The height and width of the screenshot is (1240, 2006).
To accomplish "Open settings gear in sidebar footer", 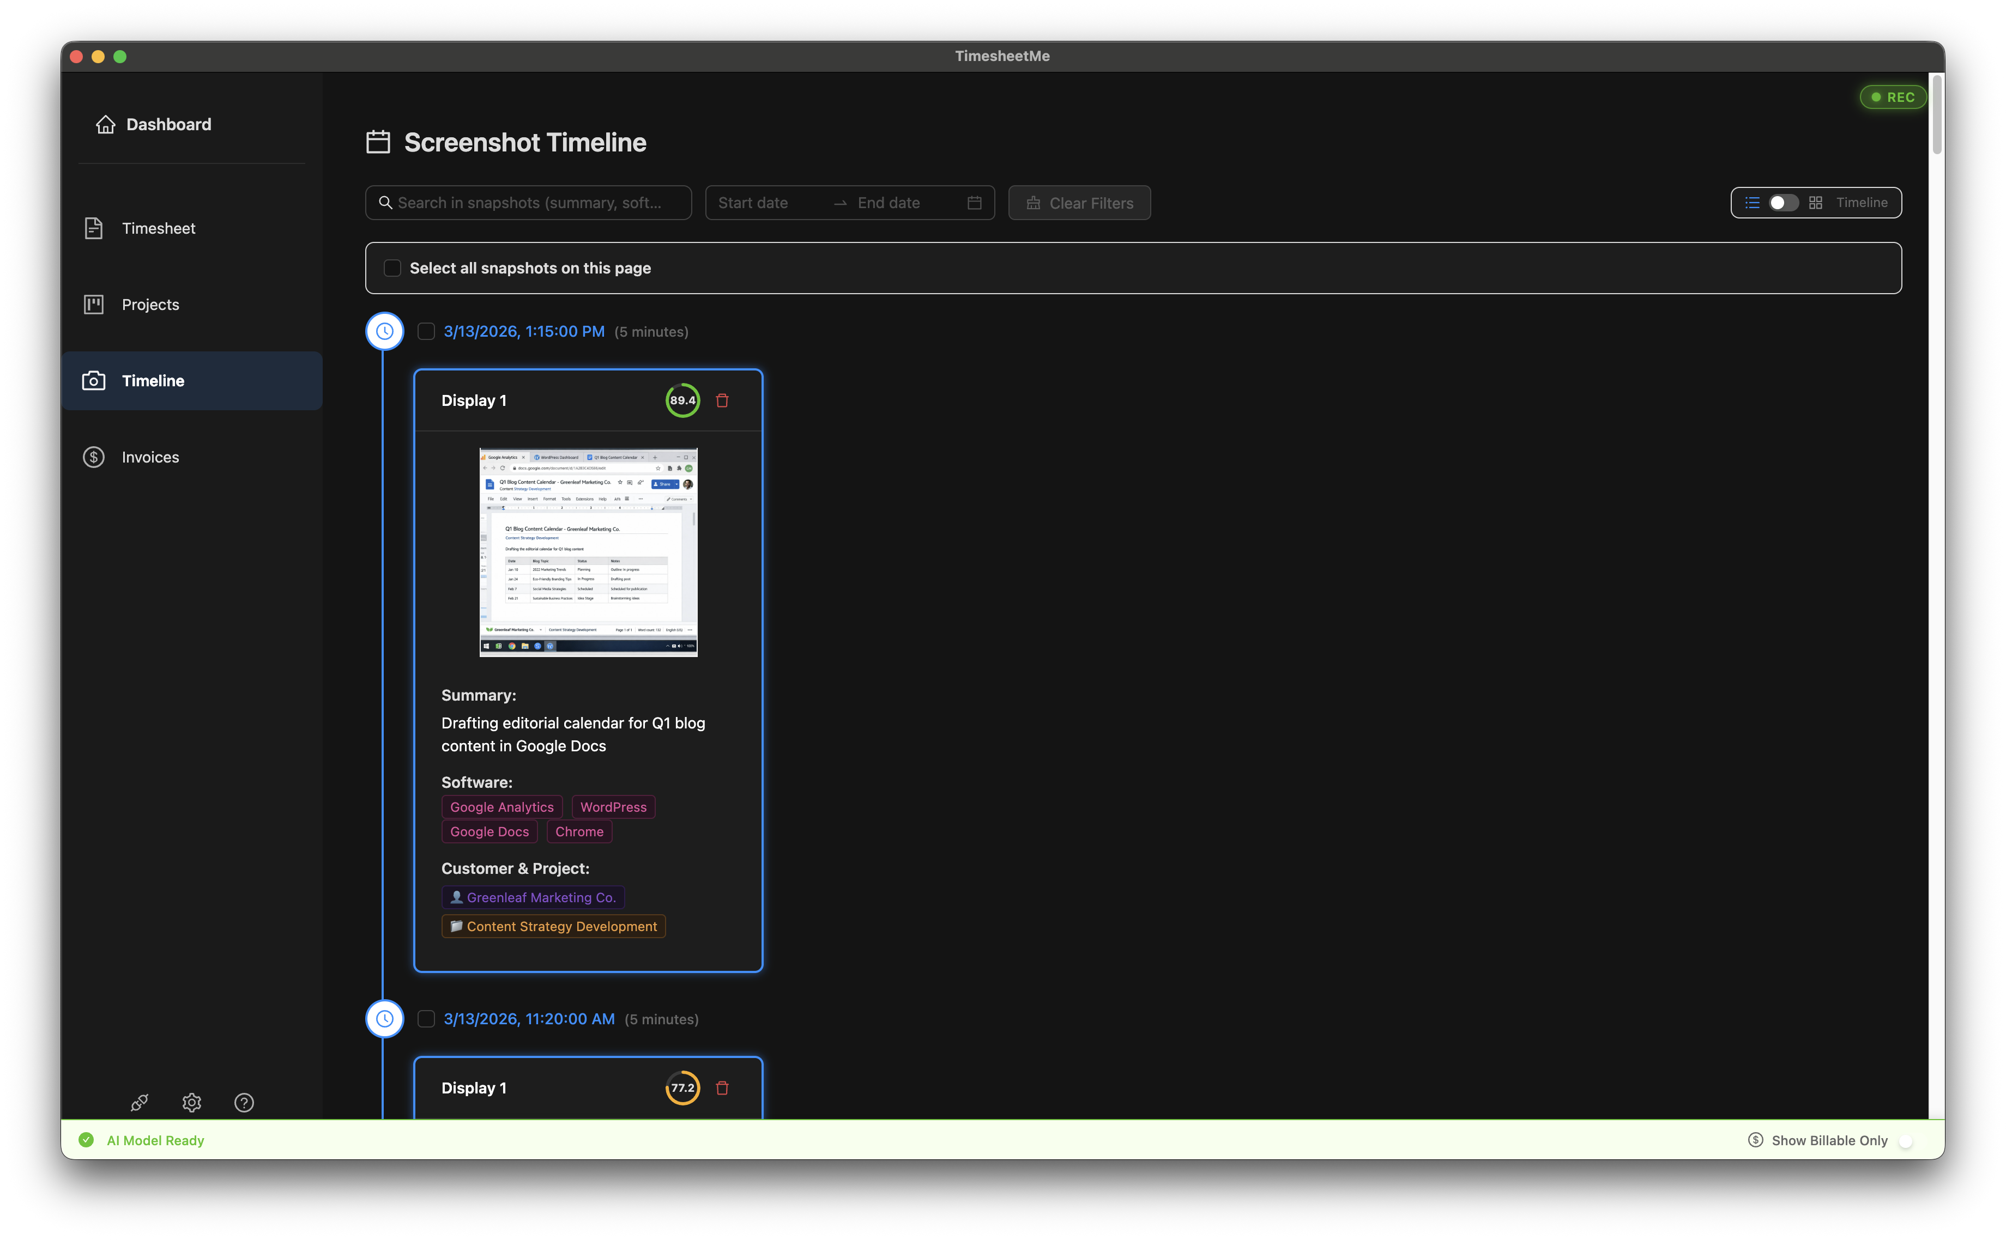I will pyautogui.click(x=191, y=1102).
